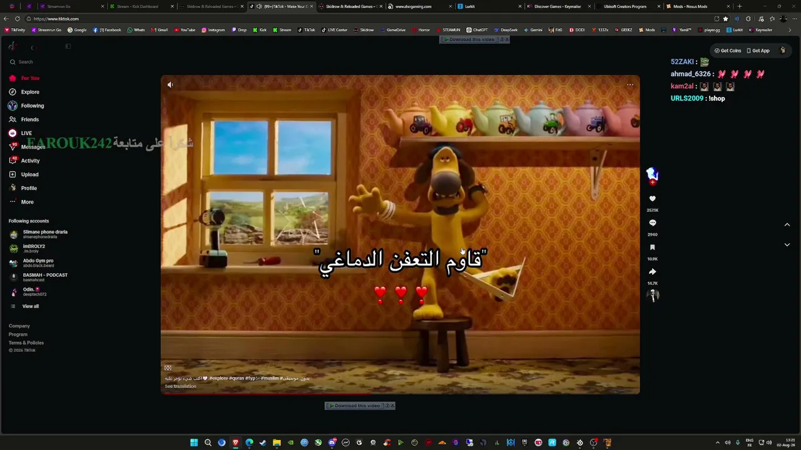Screen dimensions: 801x450
Task: Open Steam from the taskbar
Action: coord(263,442)
